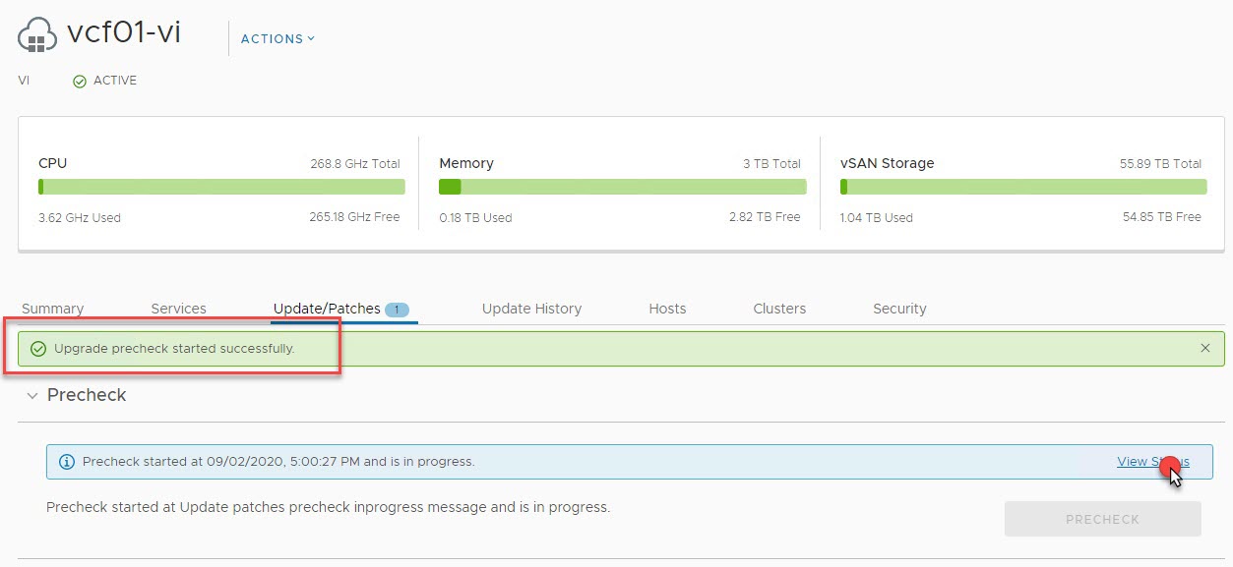The width and height of the screenshot is (1233, 567).
Task: Click the 'vSAN Storage' heading
Action: coord(888,163)
